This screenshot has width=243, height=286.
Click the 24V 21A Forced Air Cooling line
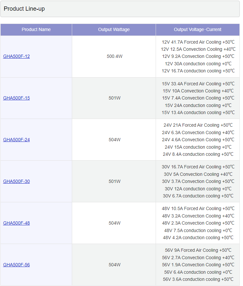(198, 125)
